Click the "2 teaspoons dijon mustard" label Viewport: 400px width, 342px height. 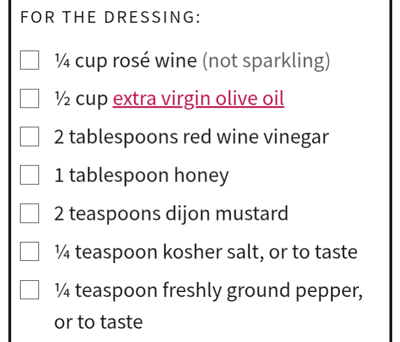171,214
